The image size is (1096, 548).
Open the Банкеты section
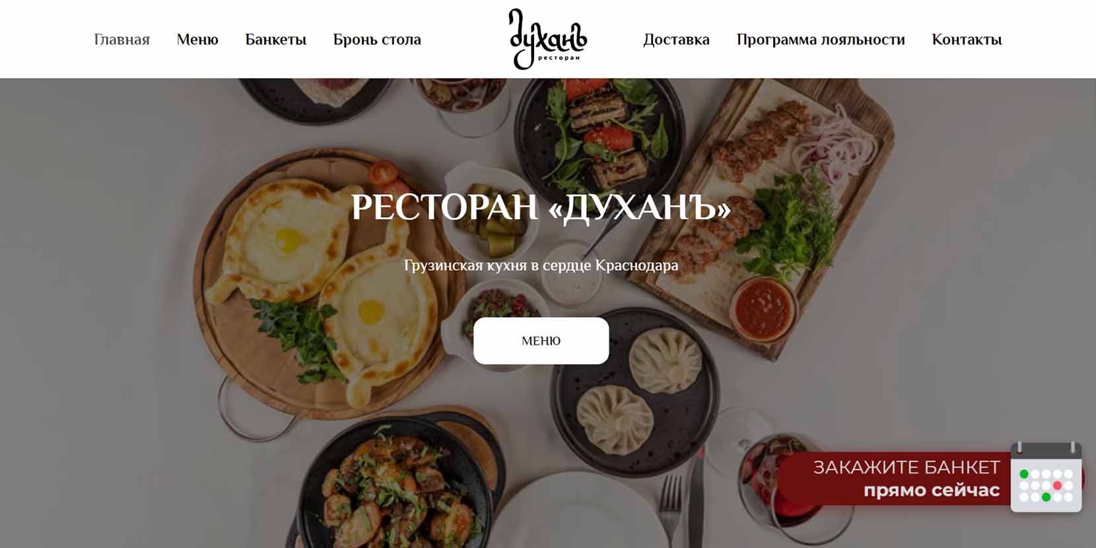click(x=275, y=40)
